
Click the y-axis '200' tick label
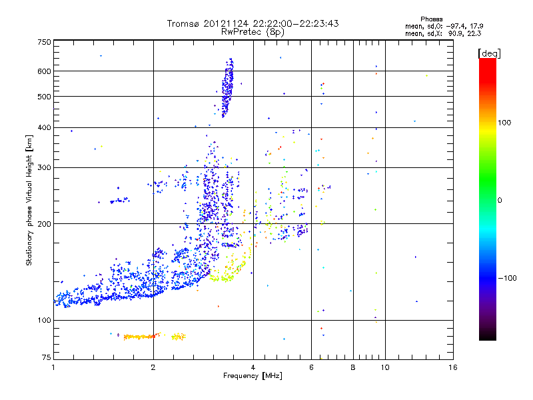pyautogui.click(x=44, y=224)
